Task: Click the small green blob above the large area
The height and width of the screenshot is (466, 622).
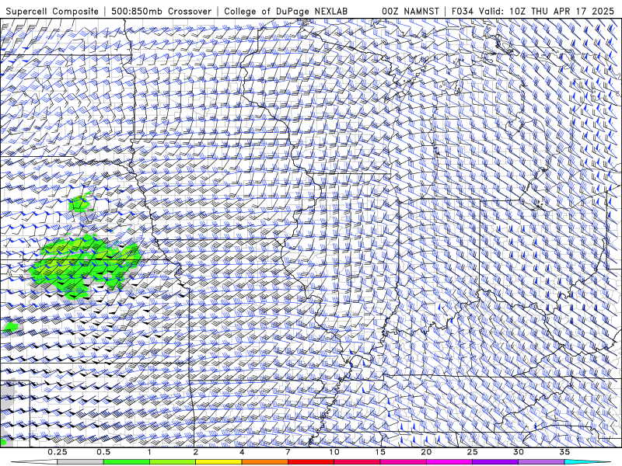Action: [x=81, y=203]
